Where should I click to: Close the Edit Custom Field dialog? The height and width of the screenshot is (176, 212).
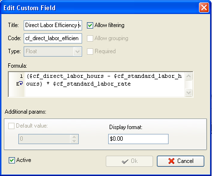[x=204, y=7]
